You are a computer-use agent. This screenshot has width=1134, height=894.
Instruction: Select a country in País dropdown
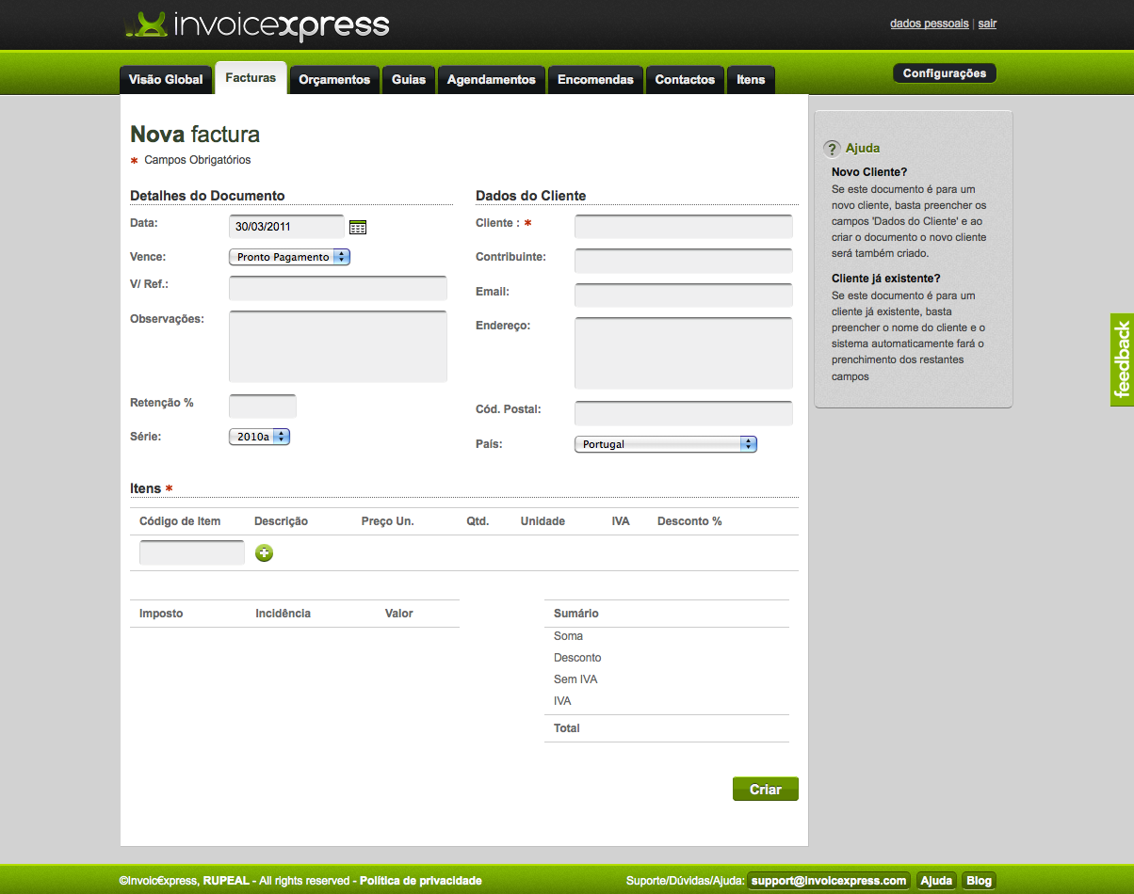click(x=665, y=444)
